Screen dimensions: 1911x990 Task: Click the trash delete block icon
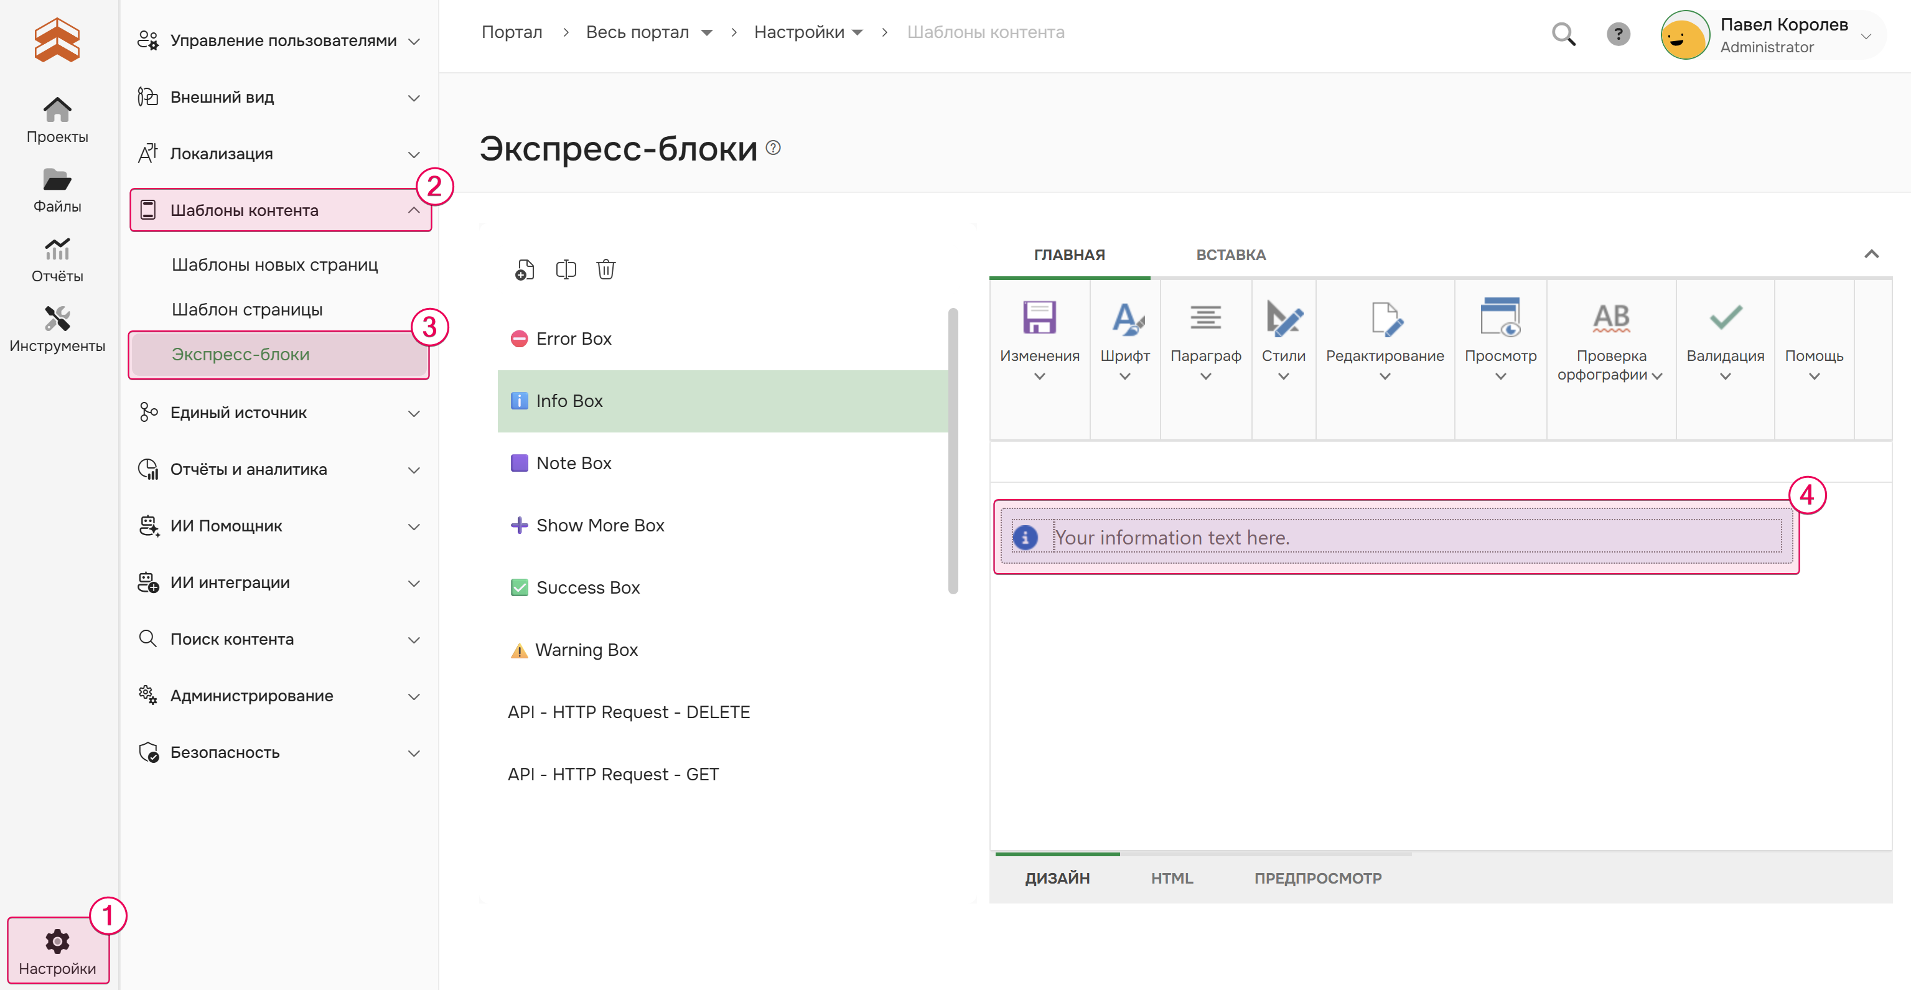click(605, 269)
